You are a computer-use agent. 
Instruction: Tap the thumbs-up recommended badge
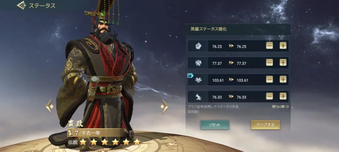(x=190, y=76)
